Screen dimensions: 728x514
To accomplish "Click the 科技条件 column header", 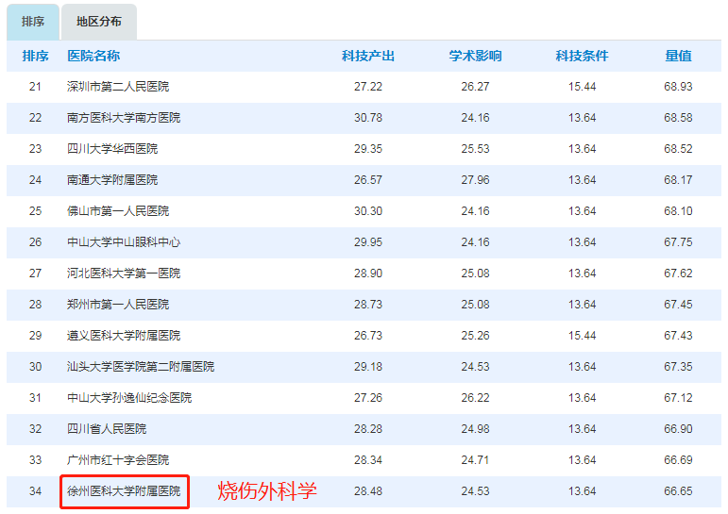I will [x=582, y=57].
